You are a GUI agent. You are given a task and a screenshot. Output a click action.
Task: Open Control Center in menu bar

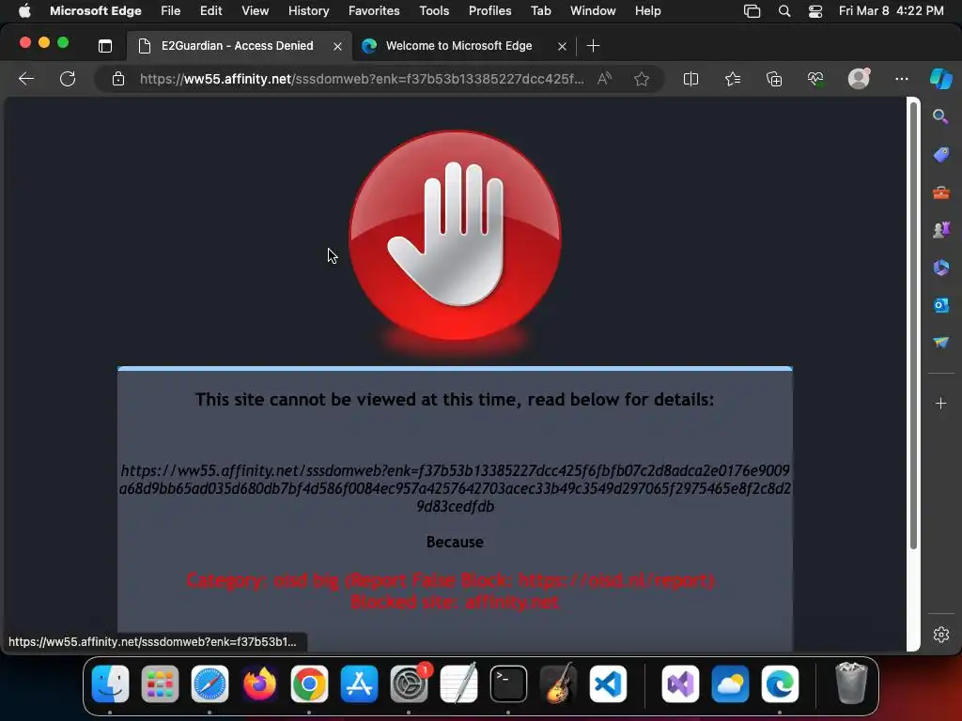click(x=815, y=11)
